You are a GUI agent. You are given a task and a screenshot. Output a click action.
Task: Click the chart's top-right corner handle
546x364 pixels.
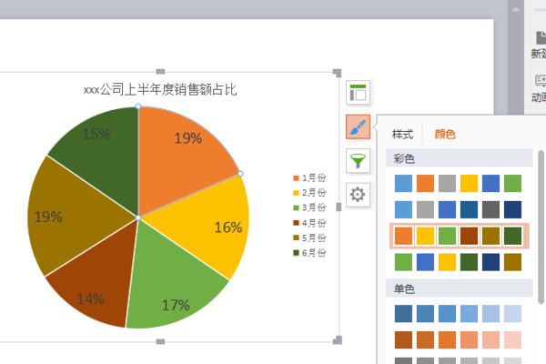pos(337,73)
